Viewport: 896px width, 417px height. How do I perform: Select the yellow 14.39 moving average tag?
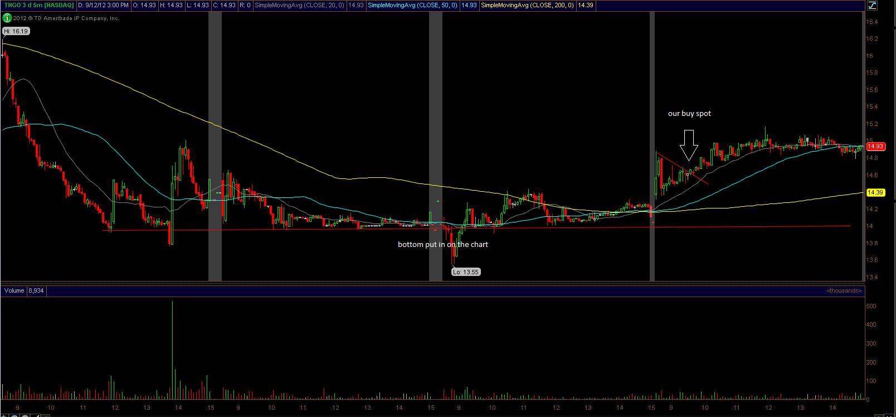click(x=875, y=192)
